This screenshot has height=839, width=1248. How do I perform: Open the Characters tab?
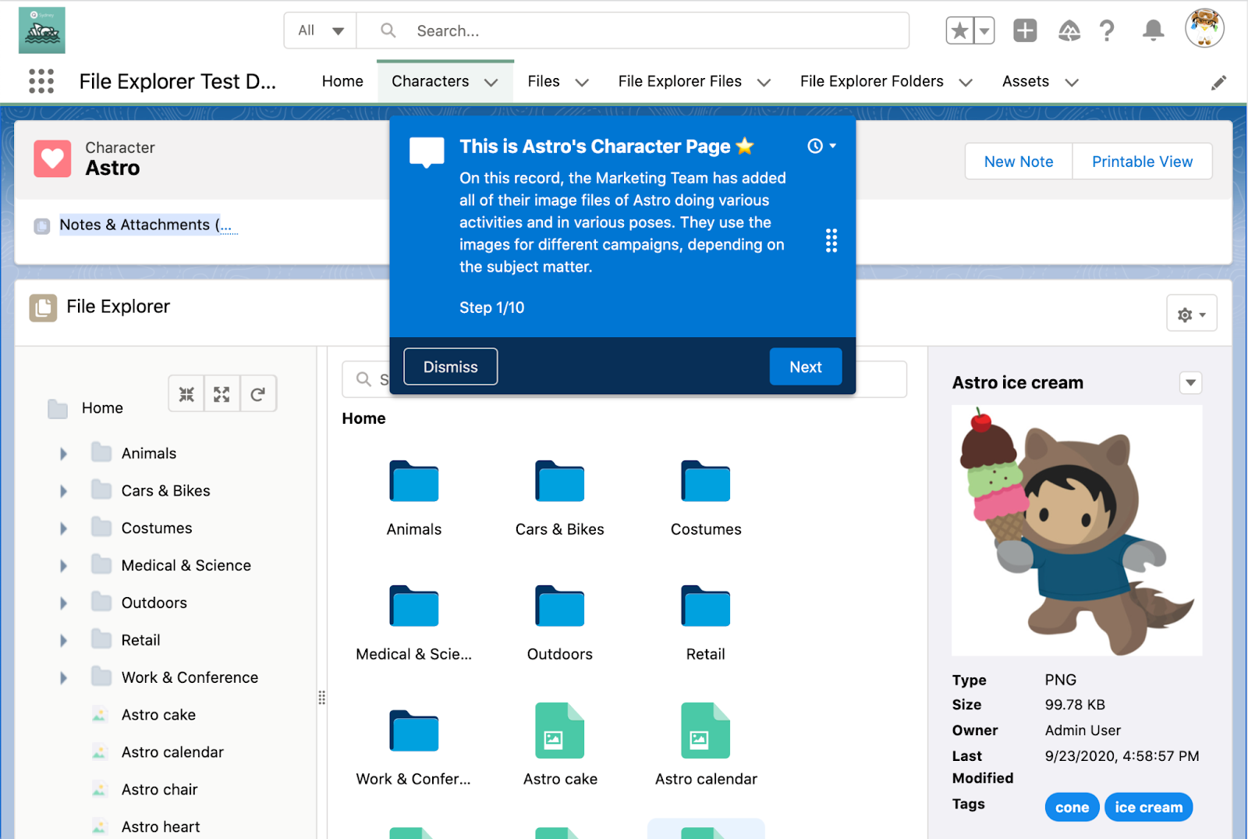click(x=431, y=81)
